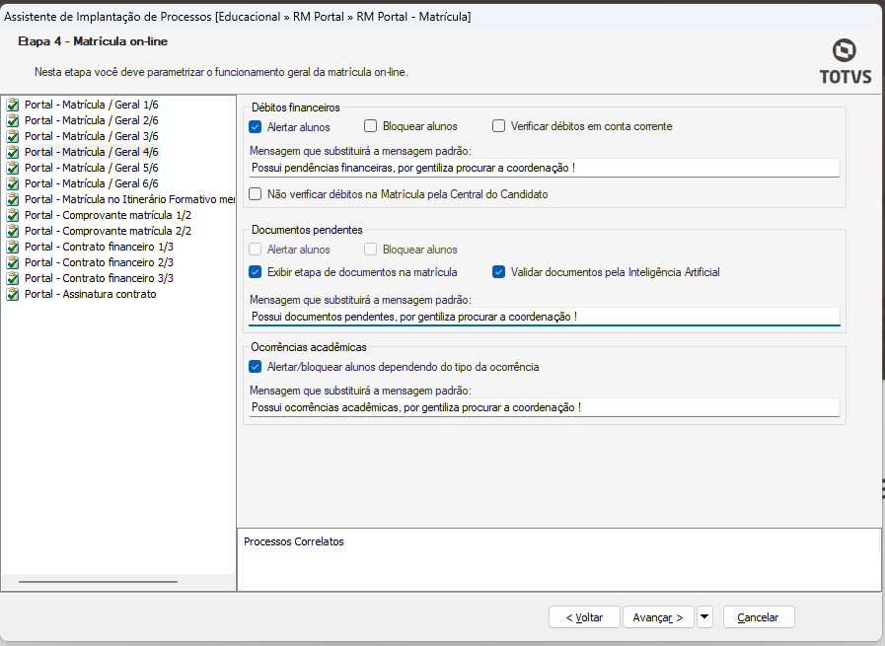Click the icon beside Portal - Assinatura contrato
The width and height of the screenshot is (885, 646).
tap(13, 294)
